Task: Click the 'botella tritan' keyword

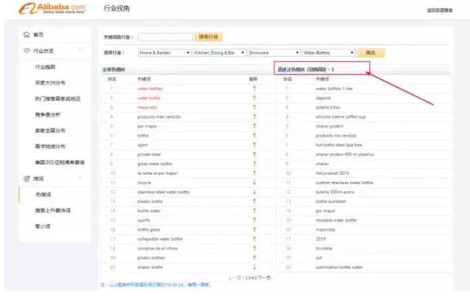Action: point(328,107)
